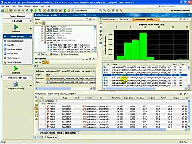Click Report Timing in flow panel

(13, 54)
